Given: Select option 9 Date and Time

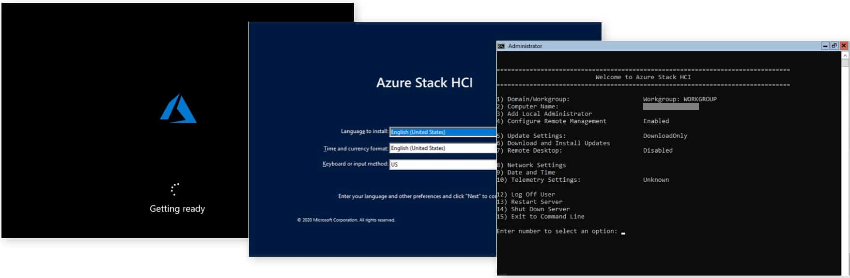Looking at the screenshot, I should click(x=526, y=173).
